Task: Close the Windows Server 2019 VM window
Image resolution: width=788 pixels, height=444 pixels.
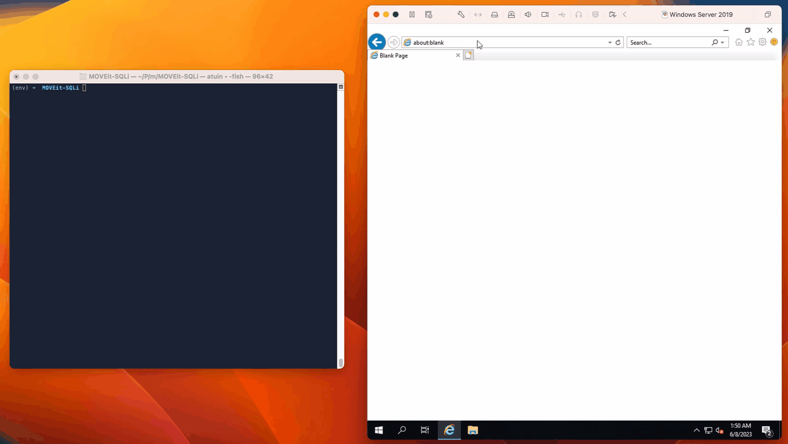Action: (x=376, y=14)
